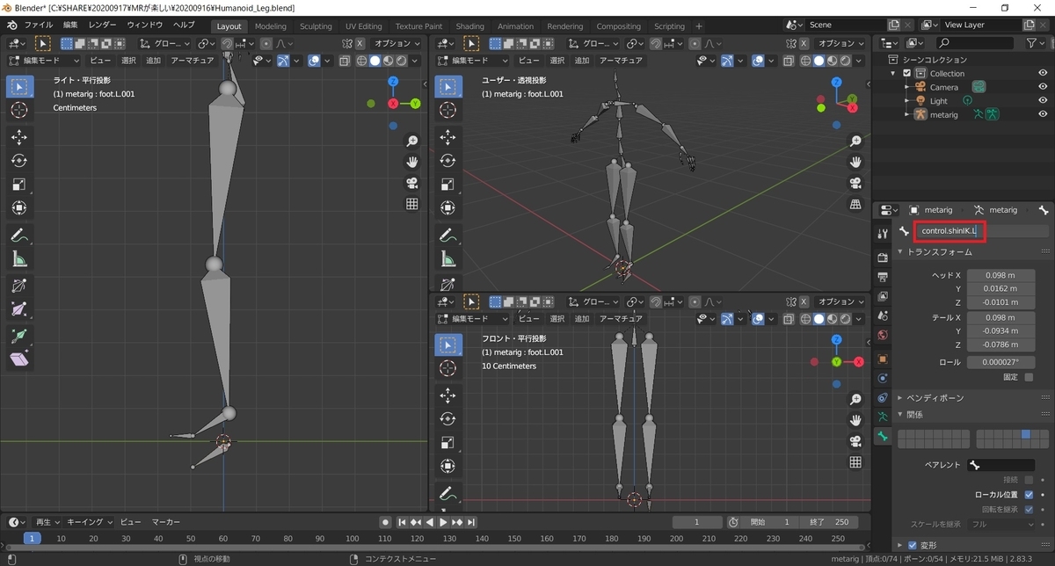Toggle snapping magnet in left viewport header
The image size is (1055, 566).
(227, 43)
